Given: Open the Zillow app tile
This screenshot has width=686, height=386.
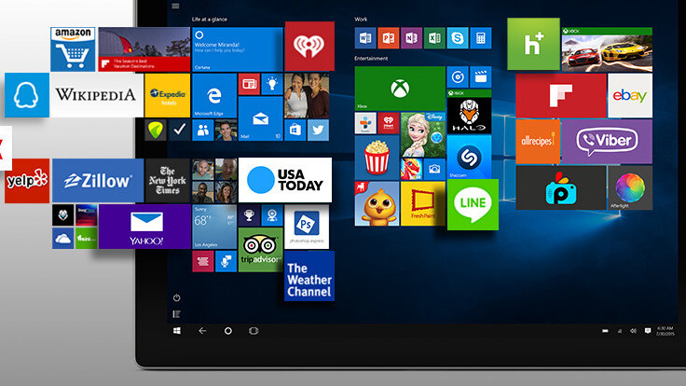Looking at the screenshot, I should [x=98, y=180].
